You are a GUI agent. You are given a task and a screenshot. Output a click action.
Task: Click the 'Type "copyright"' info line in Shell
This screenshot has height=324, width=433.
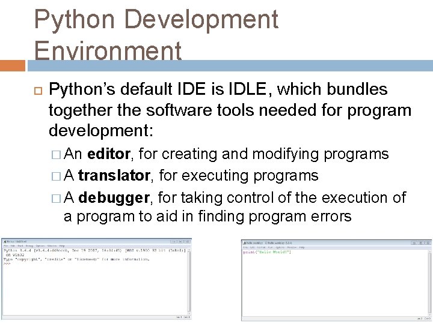click(x=76, y=259)
